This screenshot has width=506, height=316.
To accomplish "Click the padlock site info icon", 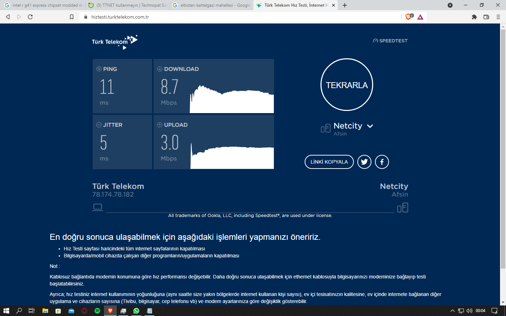I will click(86, 17).
